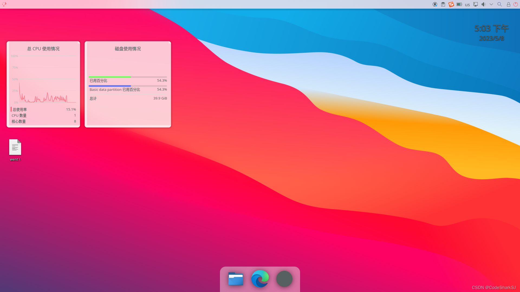Click the Sogou input method icon

451,4
